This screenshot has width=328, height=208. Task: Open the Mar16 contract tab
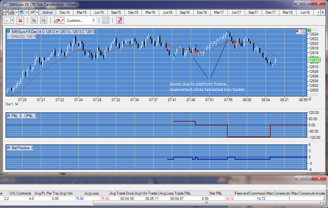pyautogui.click(x=150, y=12)
